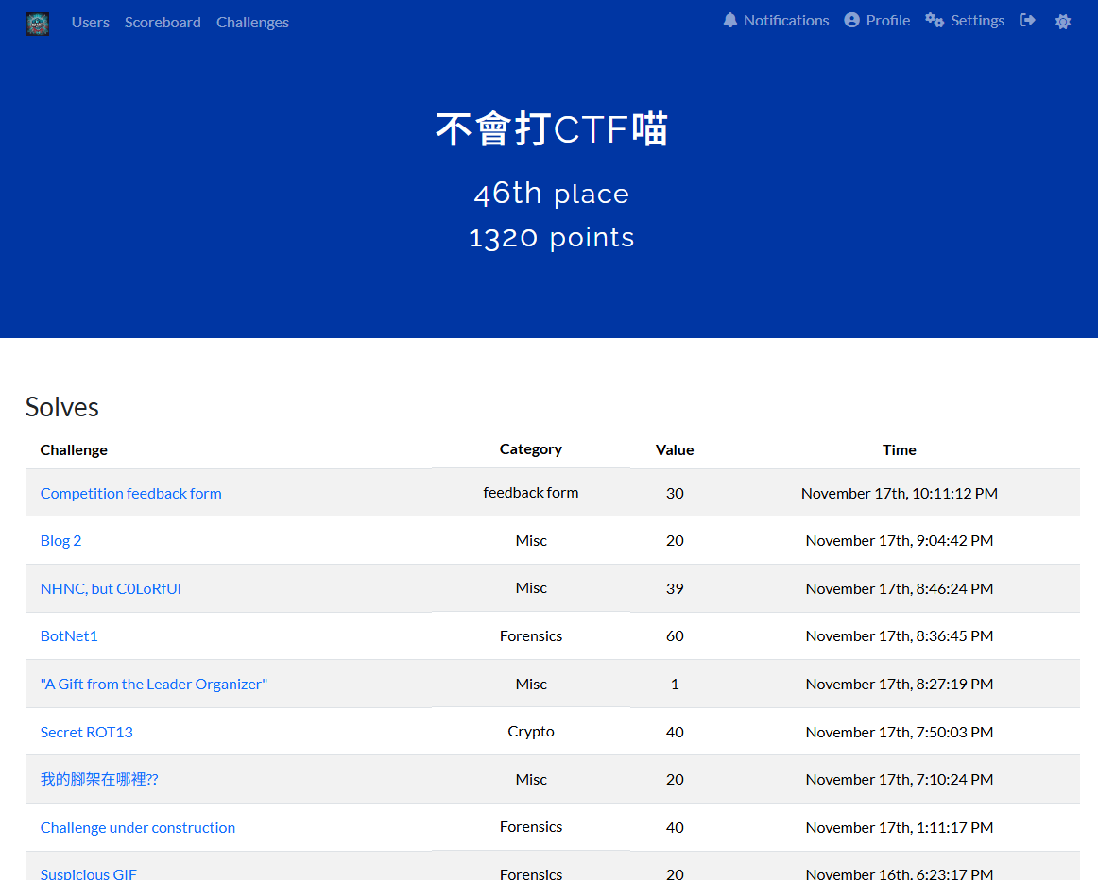The width and height of the screenshot is (1098, 880).
Task: Open the Secret ROT13 challenge link
Action: pos(87,733)
